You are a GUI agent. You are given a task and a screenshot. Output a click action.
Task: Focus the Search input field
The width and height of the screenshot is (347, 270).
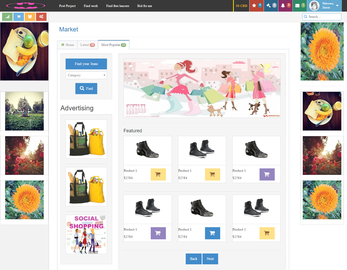point(322,17)
